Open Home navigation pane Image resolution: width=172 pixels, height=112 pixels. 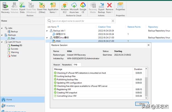(23, 99)
